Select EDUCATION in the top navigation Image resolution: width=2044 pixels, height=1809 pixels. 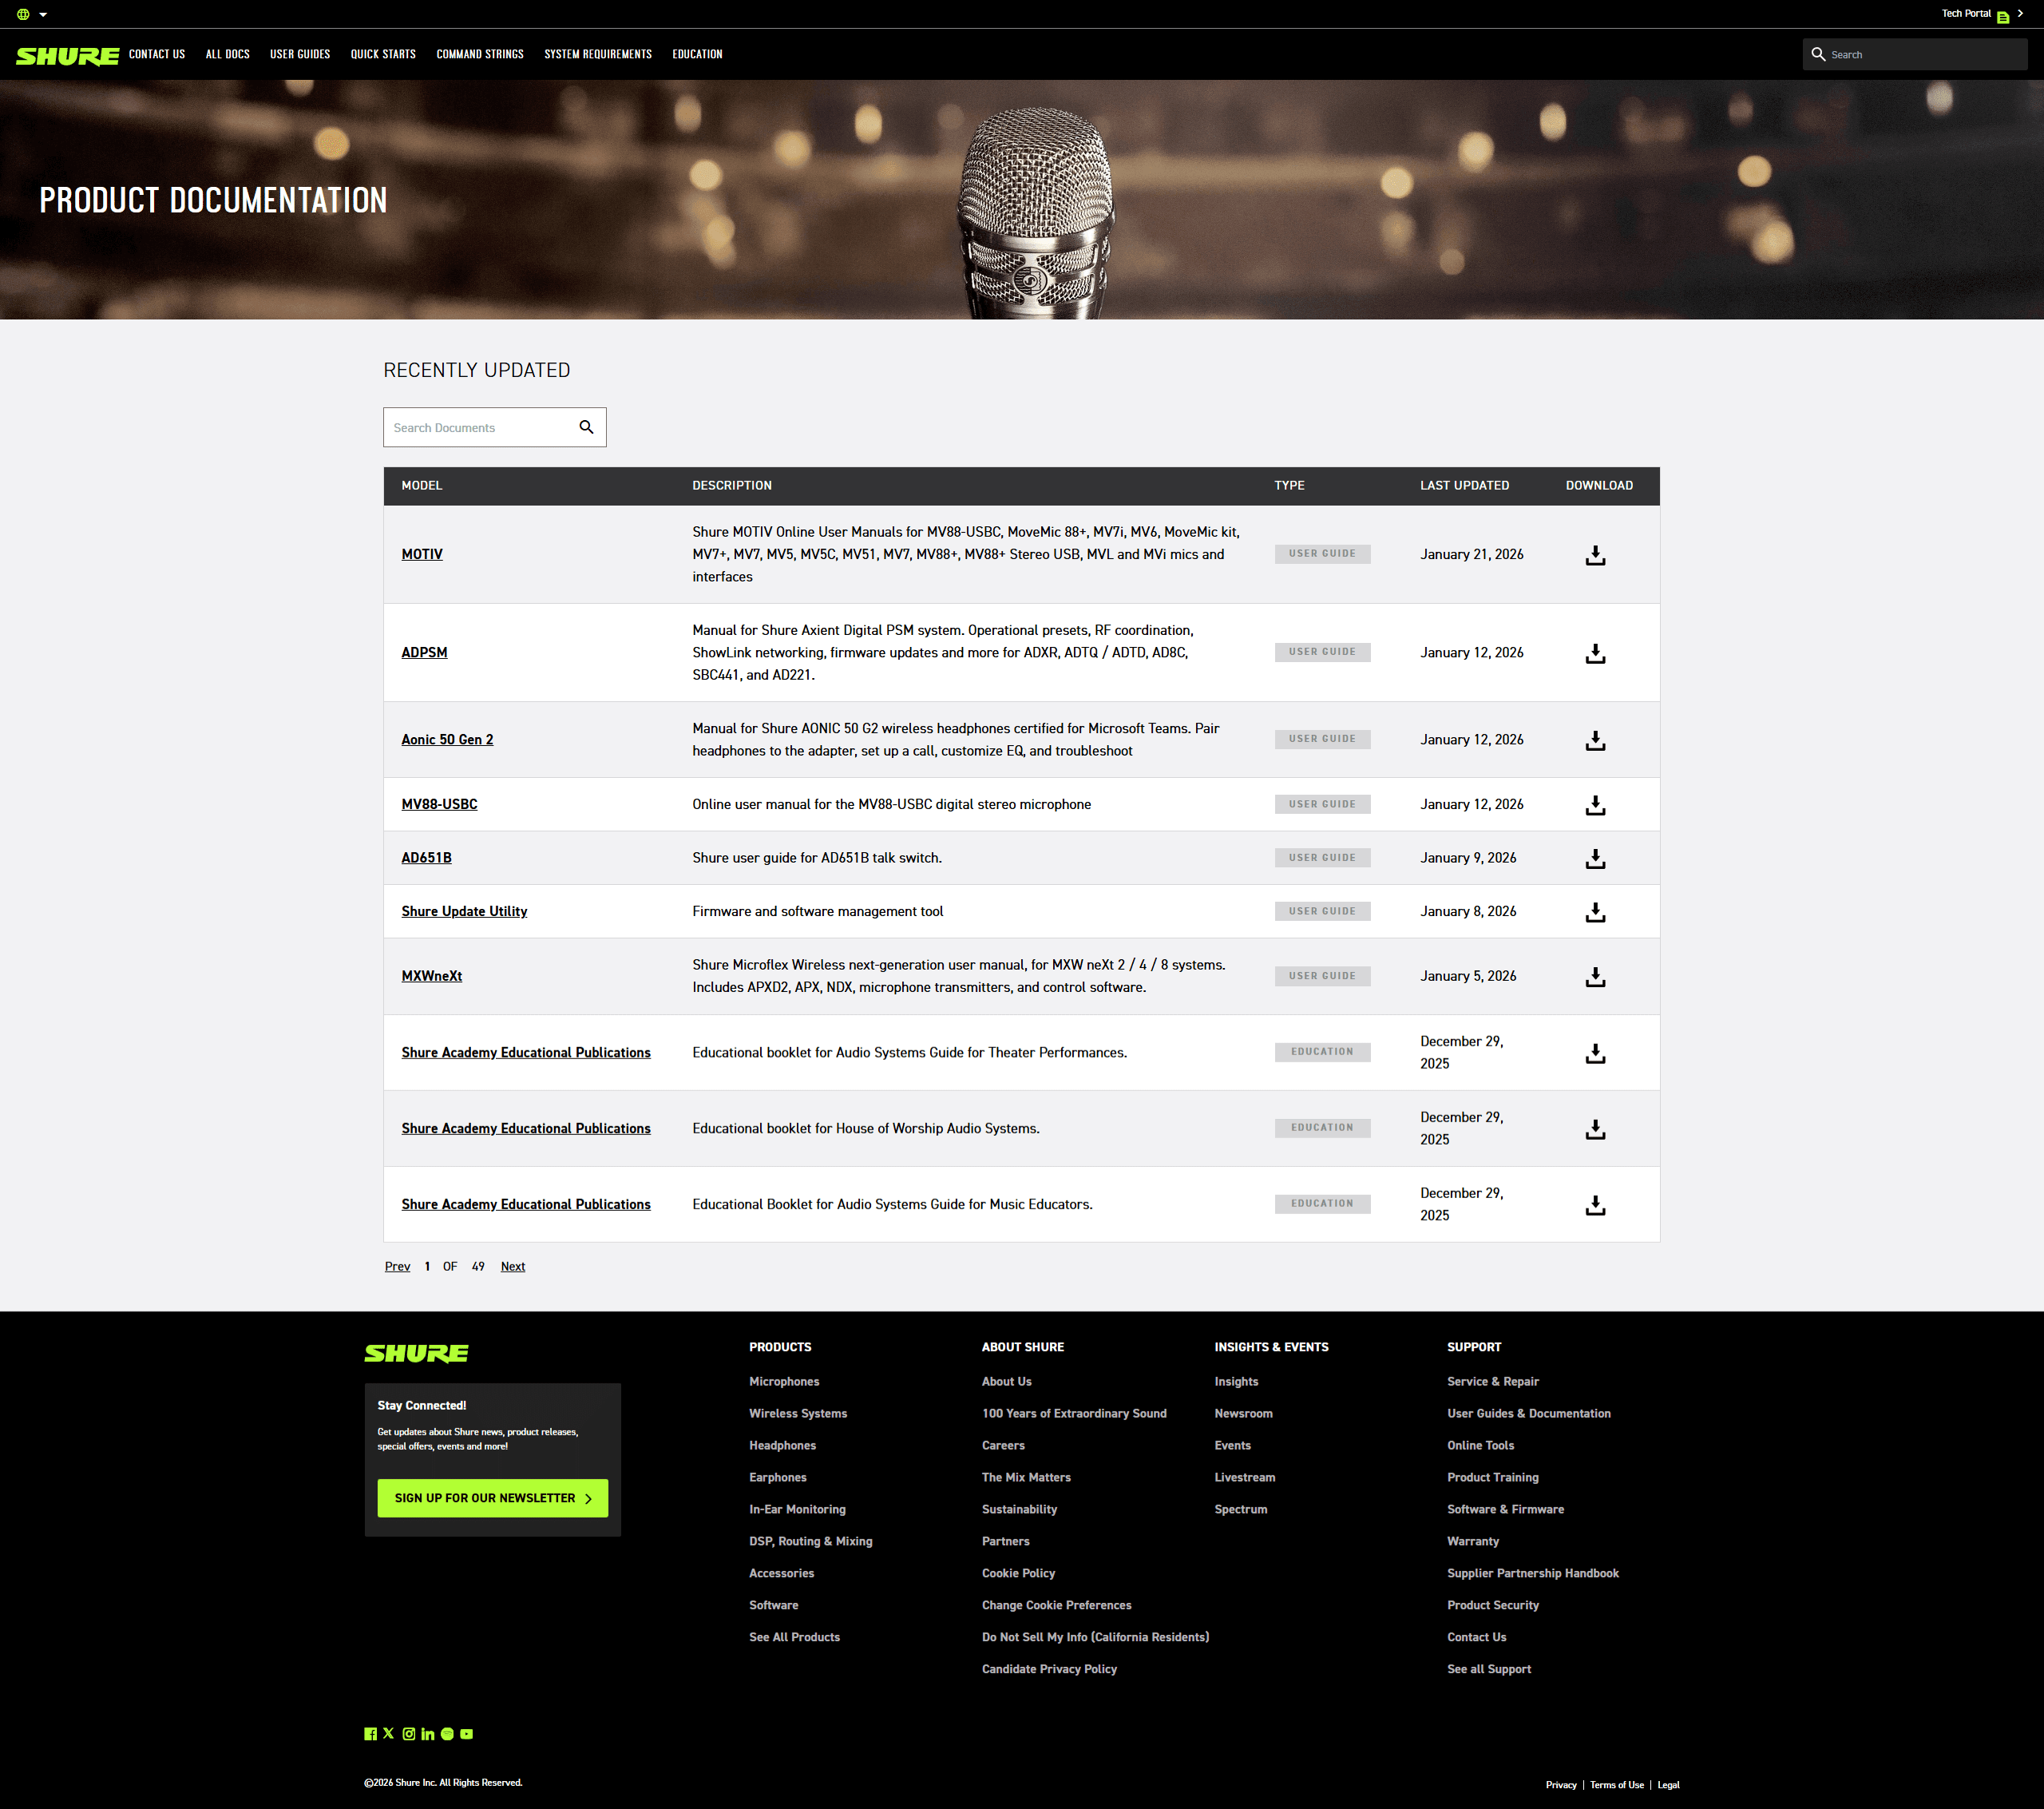697,55
